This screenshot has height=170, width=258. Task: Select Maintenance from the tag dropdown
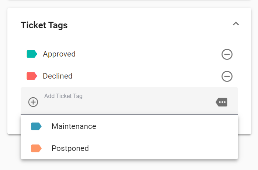pos(74,126)
